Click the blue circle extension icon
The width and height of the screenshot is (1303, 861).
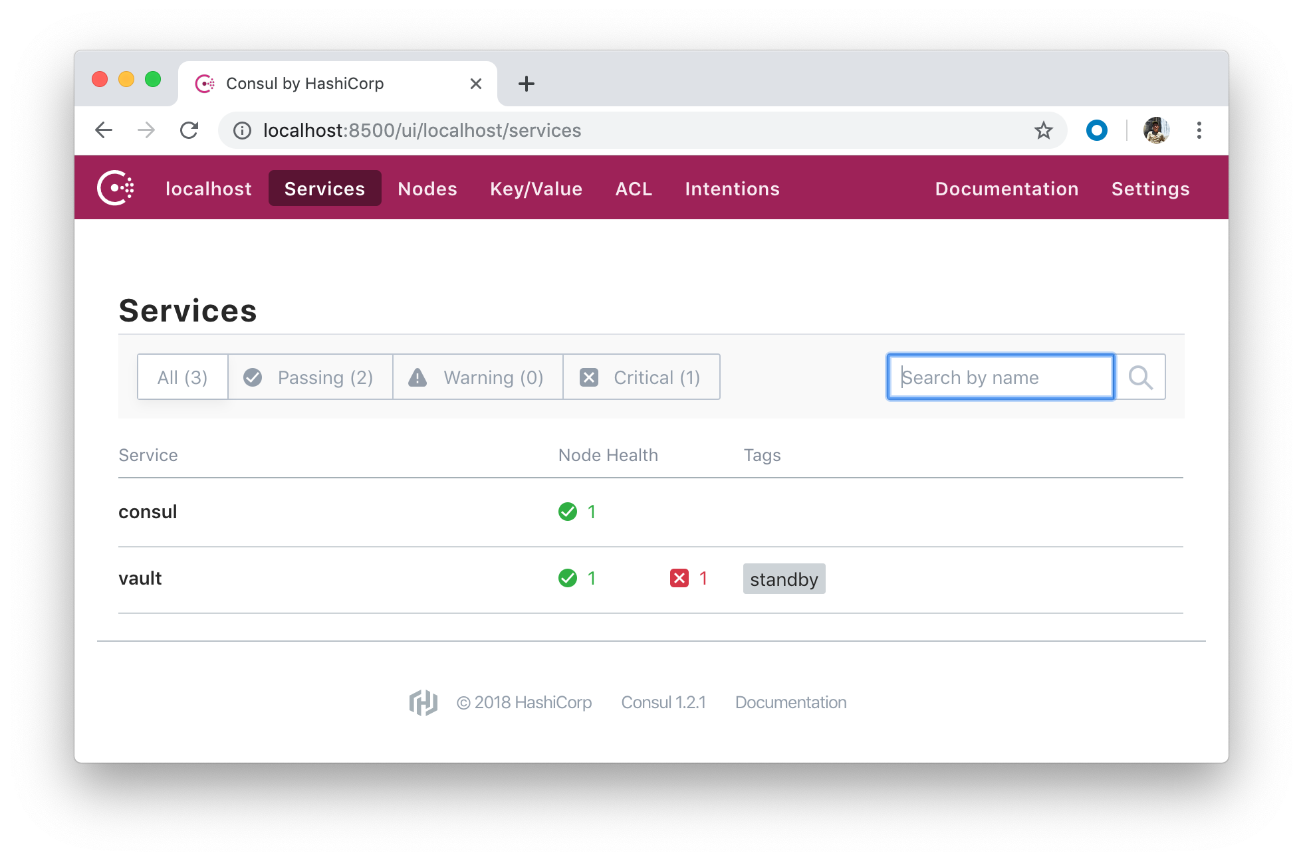(x=1097, y=130)
